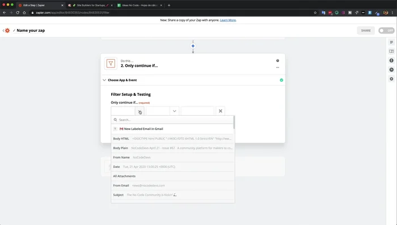
Task: Click the search magnifier icon in dropdown
Action: tap(115, 120)
